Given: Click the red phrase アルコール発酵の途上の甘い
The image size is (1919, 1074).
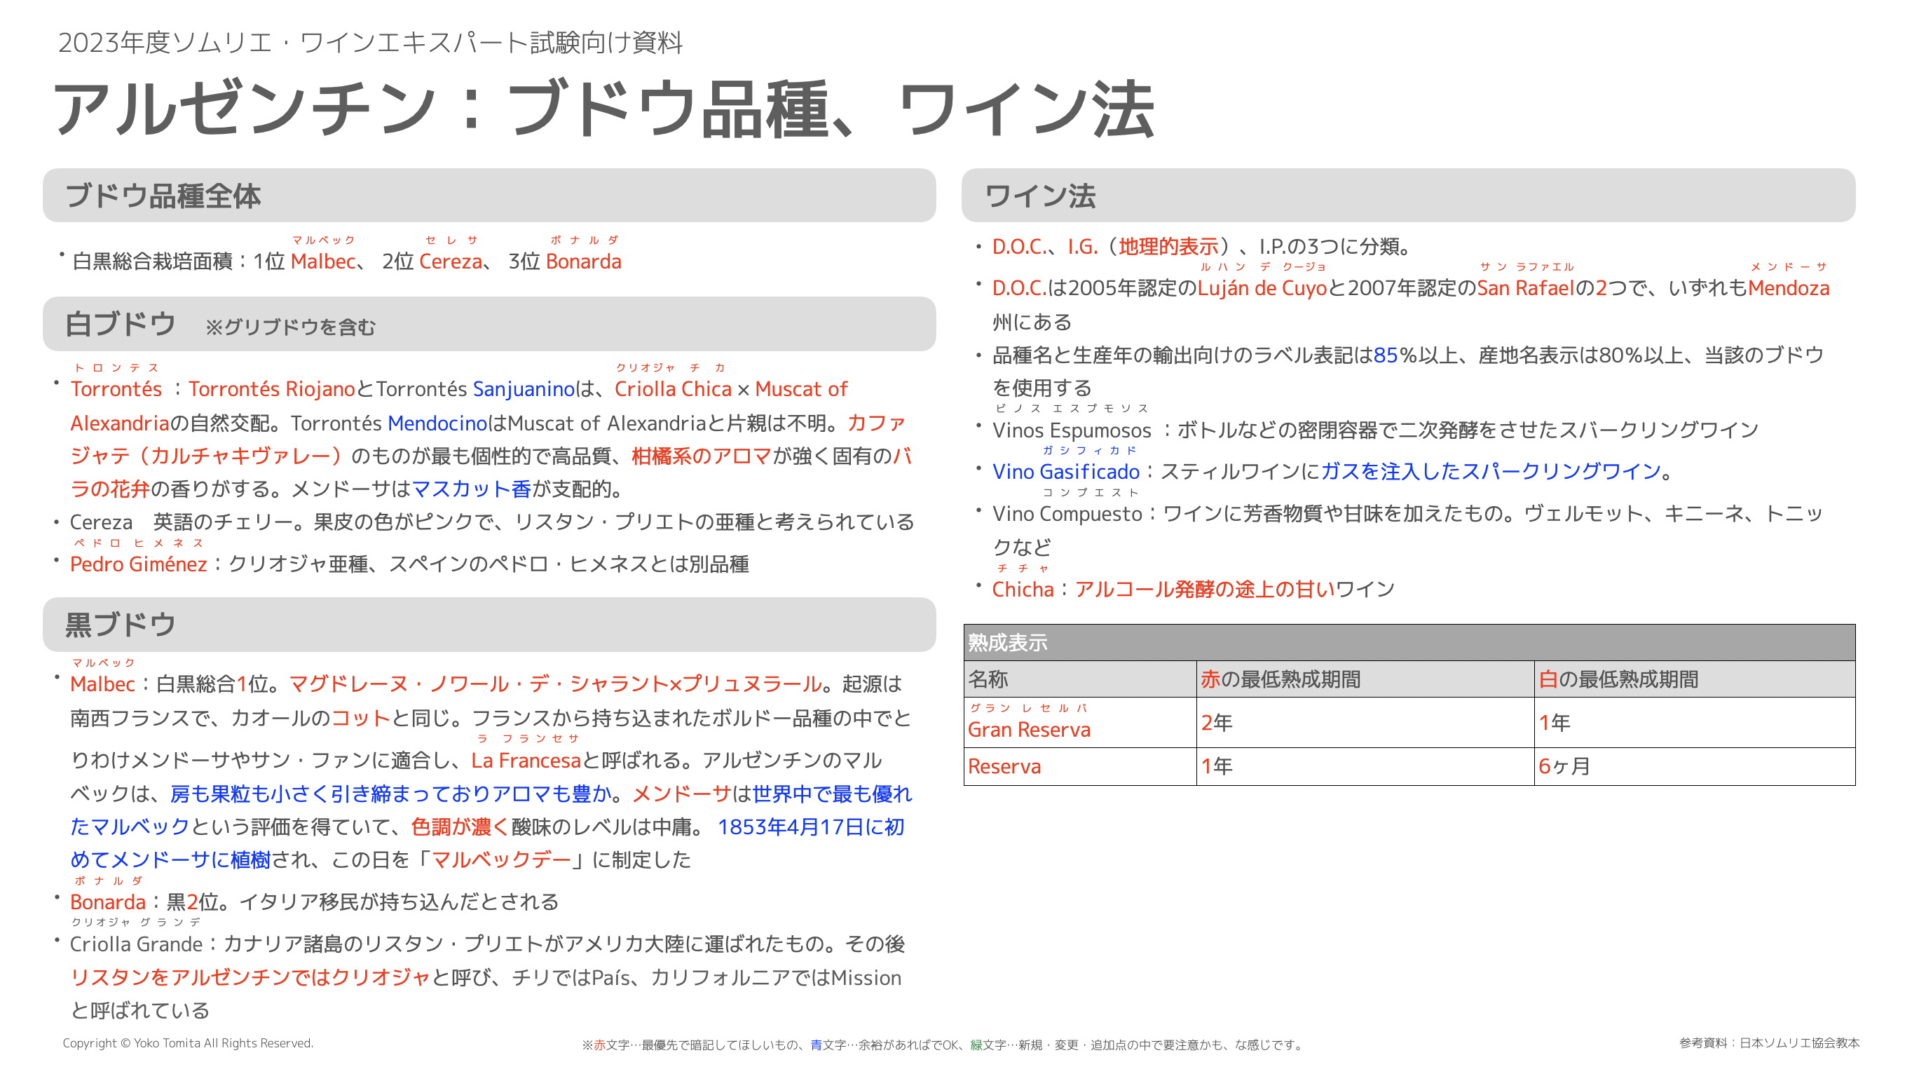Looking at the screenshot, I should click(x=1205, y=590).
